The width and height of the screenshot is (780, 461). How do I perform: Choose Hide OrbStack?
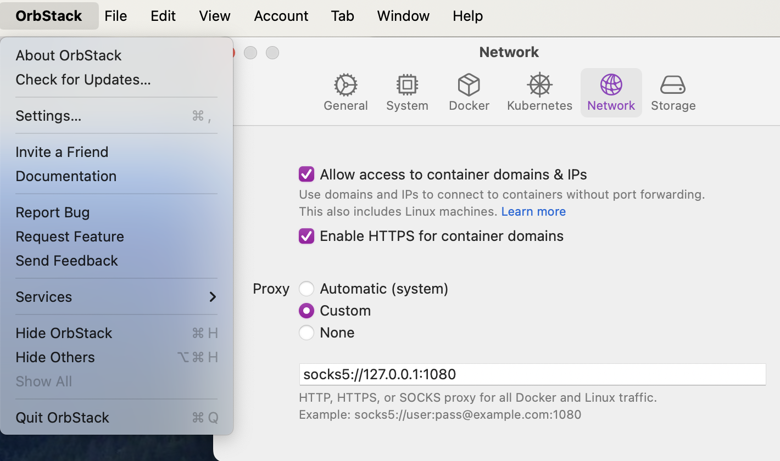pos(116,333)
